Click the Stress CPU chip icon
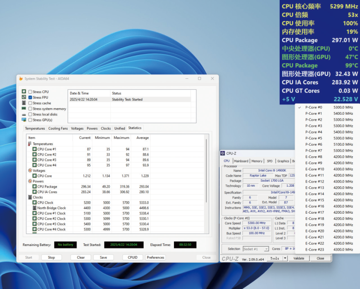Screen dimensions: 360x289 pyautogui.click(x=24, y=91)
